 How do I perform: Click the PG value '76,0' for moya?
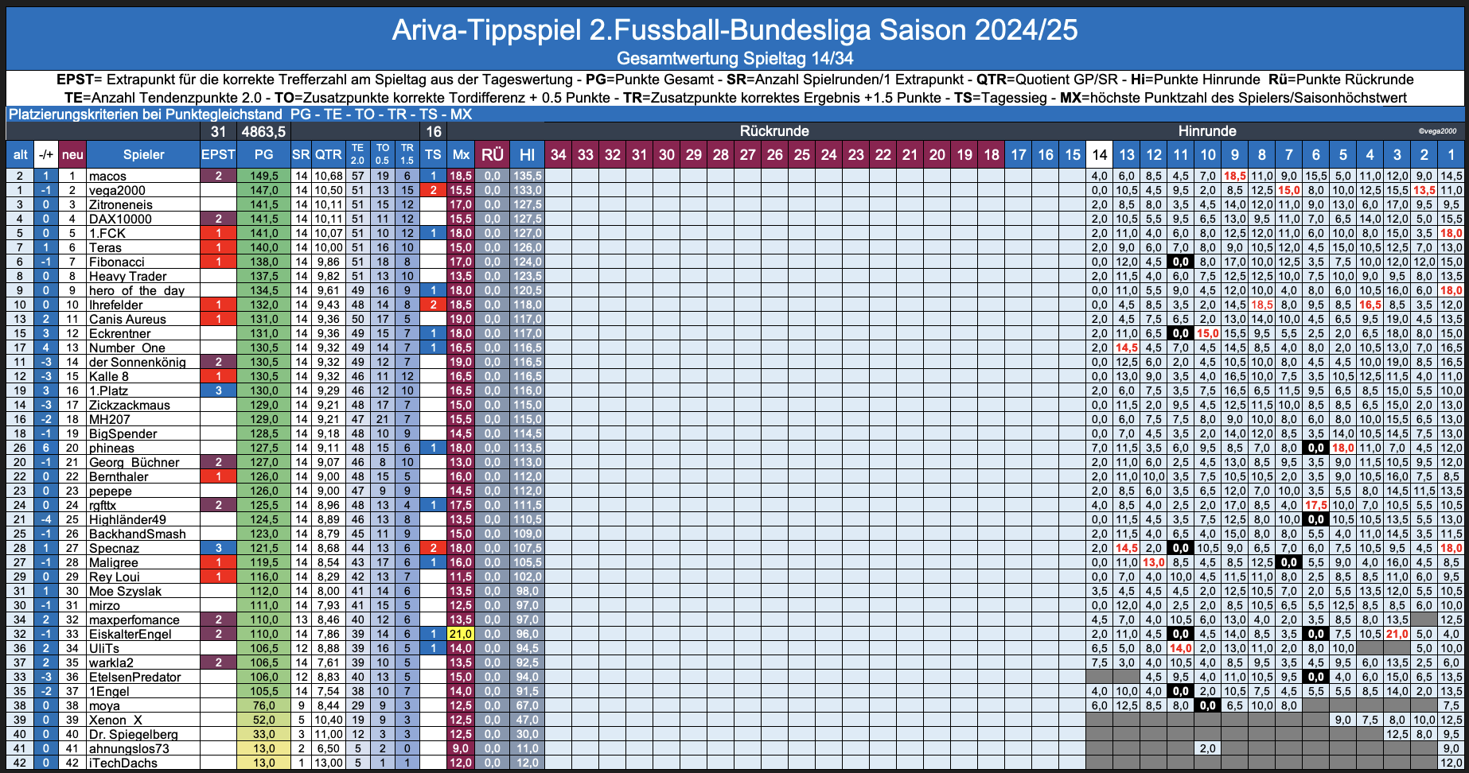coord(263,705)
